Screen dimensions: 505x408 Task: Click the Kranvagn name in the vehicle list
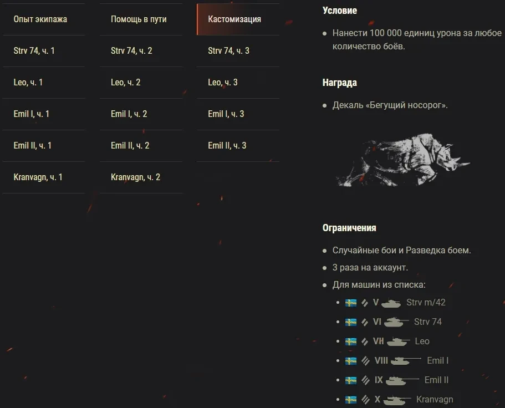(x=435, y=400)
